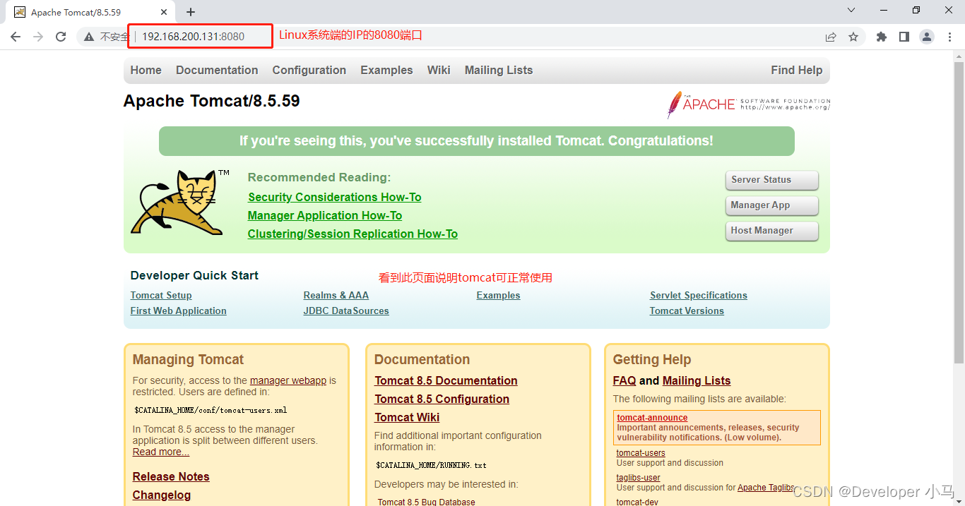Open the Apache Taglibs link
965x506 pixels.
click(766, 488)
